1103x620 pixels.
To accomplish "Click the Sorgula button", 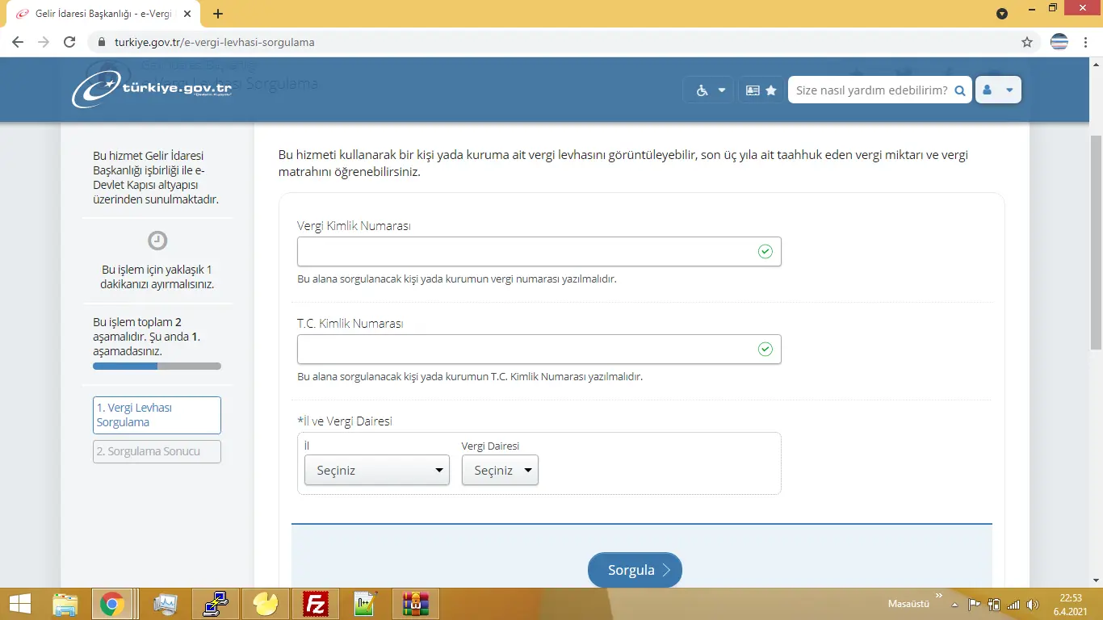I will 635,570.
